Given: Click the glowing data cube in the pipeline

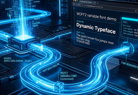Looking at the screenshot, I should pyautogui.click(x=58, y=87).
